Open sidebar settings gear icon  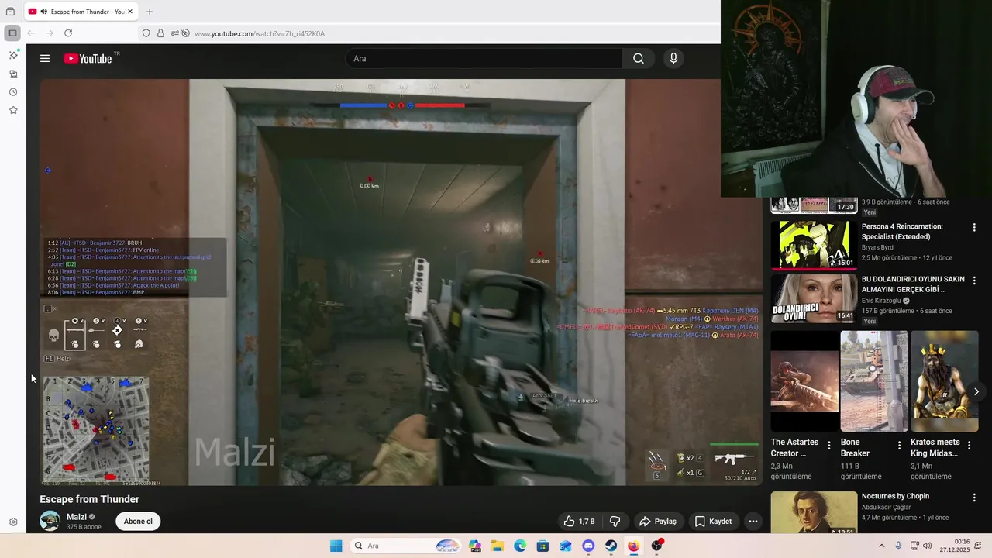pos(13,522)
